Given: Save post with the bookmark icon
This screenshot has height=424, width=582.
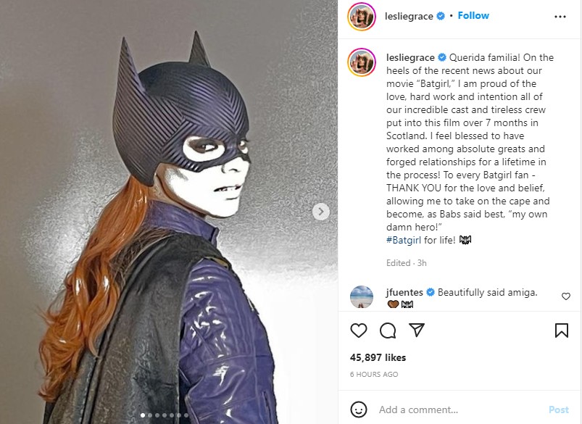Looking at the screenshot, I should pyautogui.click(x=561, y=331).
